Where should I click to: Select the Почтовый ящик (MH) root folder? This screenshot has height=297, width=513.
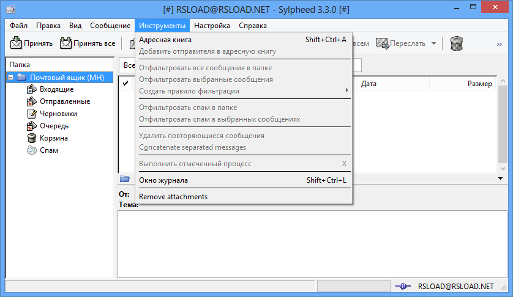click(x=67, y=78)
